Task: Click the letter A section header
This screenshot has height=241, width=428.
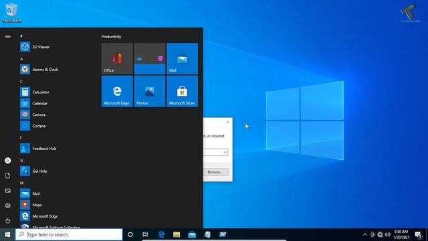Action: pos(21,59)
